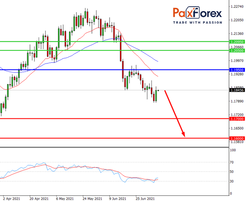Click the 1.16500 axis price value
The image size is (246, 201).
tap(237, 128)
